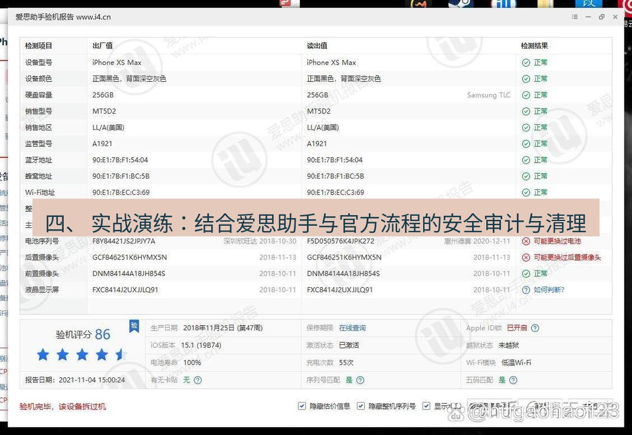Screen dimensions: 632x435
Task: Click the 低温Wi-Fi module value
Action: pyautogui.click(x=516, y=362)
